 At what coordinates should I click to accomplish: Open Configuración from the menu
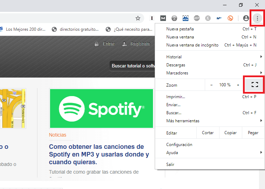click(x=210, y=145)
